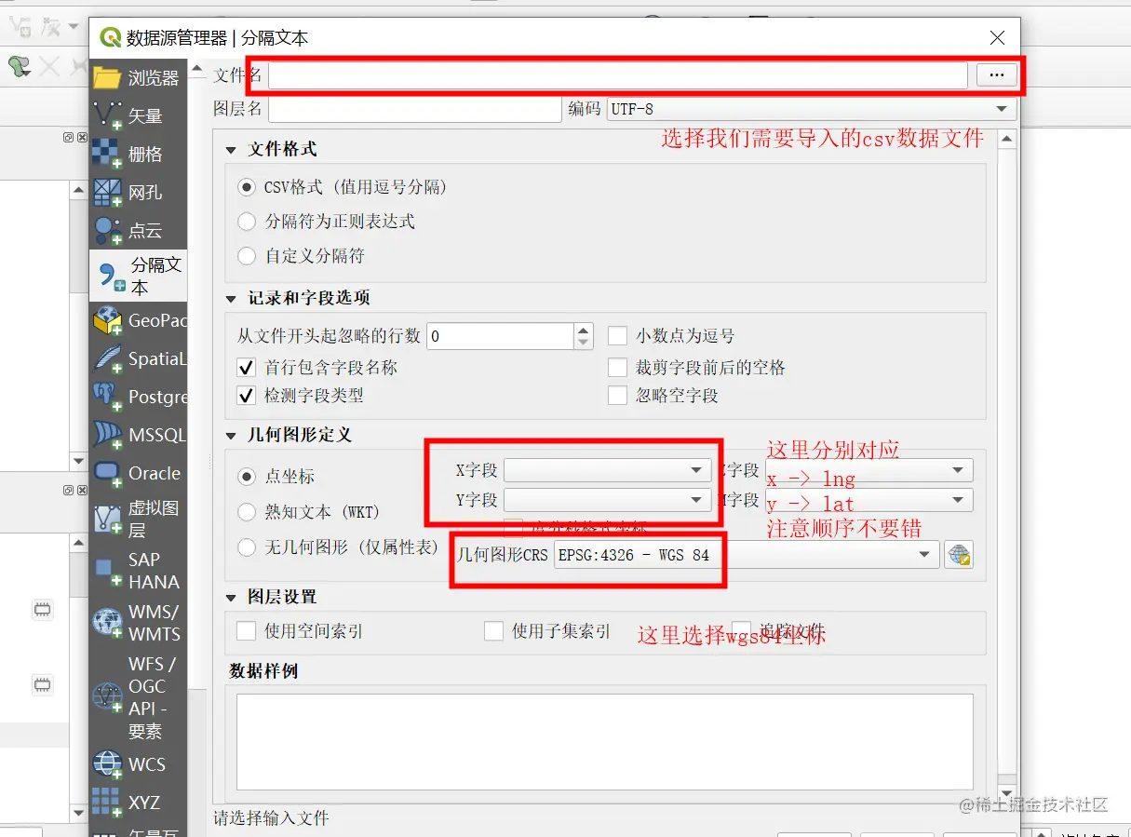Open the WFS / OGC API source icon
This screenshot has width=1131, height=837.
point(107,696)
